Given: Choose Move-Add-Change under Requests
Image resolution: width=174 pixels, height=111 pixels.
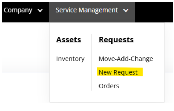Looking at the screenshot, I should 126,59.
